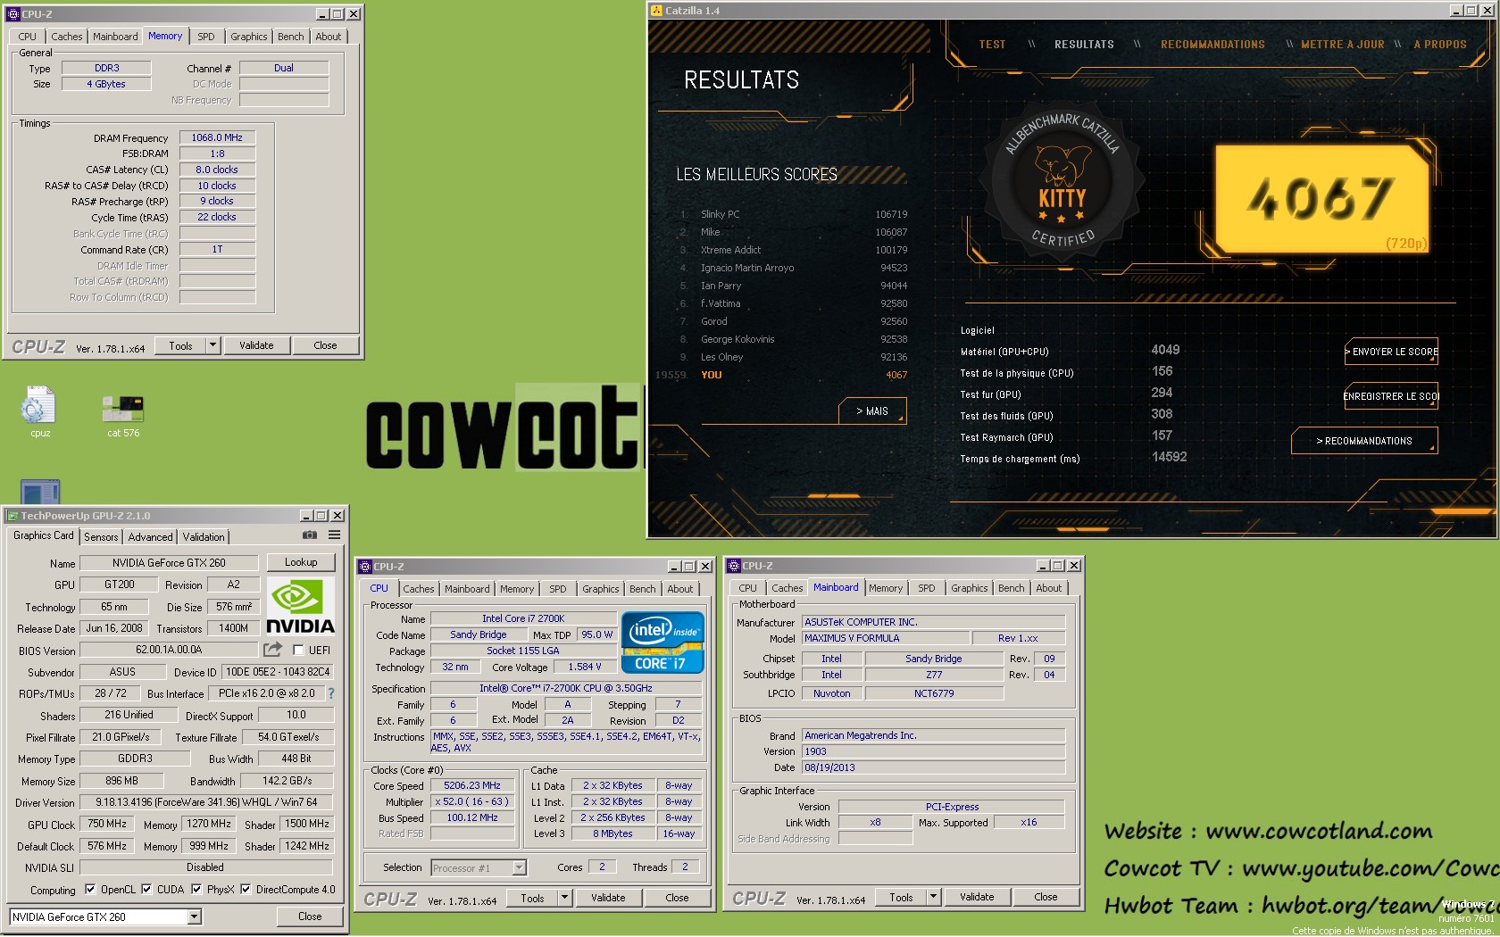The image size is (1500, 937).
Task: Click the CPU-Z Mainboard window title icon
Action: click(733, 566)
